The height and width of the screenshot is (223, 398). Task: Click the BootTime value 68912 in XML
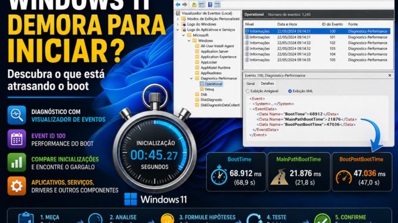316,114
